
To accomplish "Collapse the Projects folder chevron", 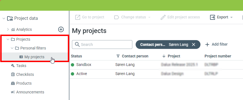I will click(8, 39).
